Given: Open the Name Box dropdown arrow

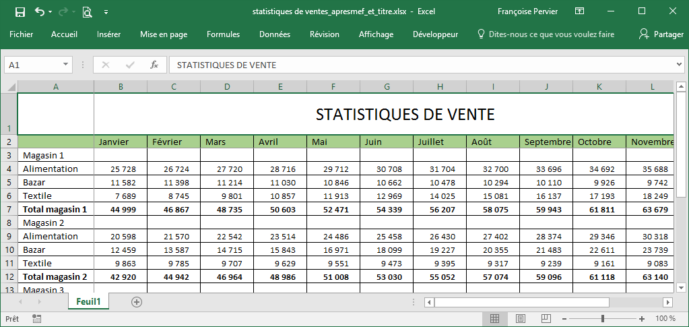Looking at the screenshot, I should 66,65.
